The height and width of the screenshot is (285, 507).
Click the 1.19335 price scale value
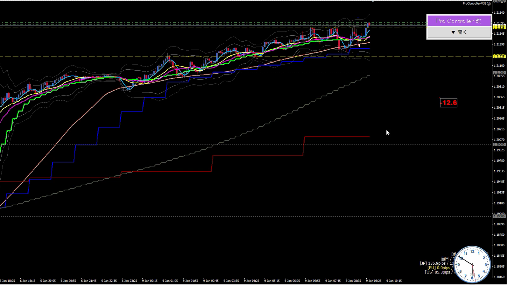[x=499, y=193]
